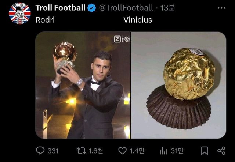
Task: Click the blue verified badge
Action: click(92, 8)
